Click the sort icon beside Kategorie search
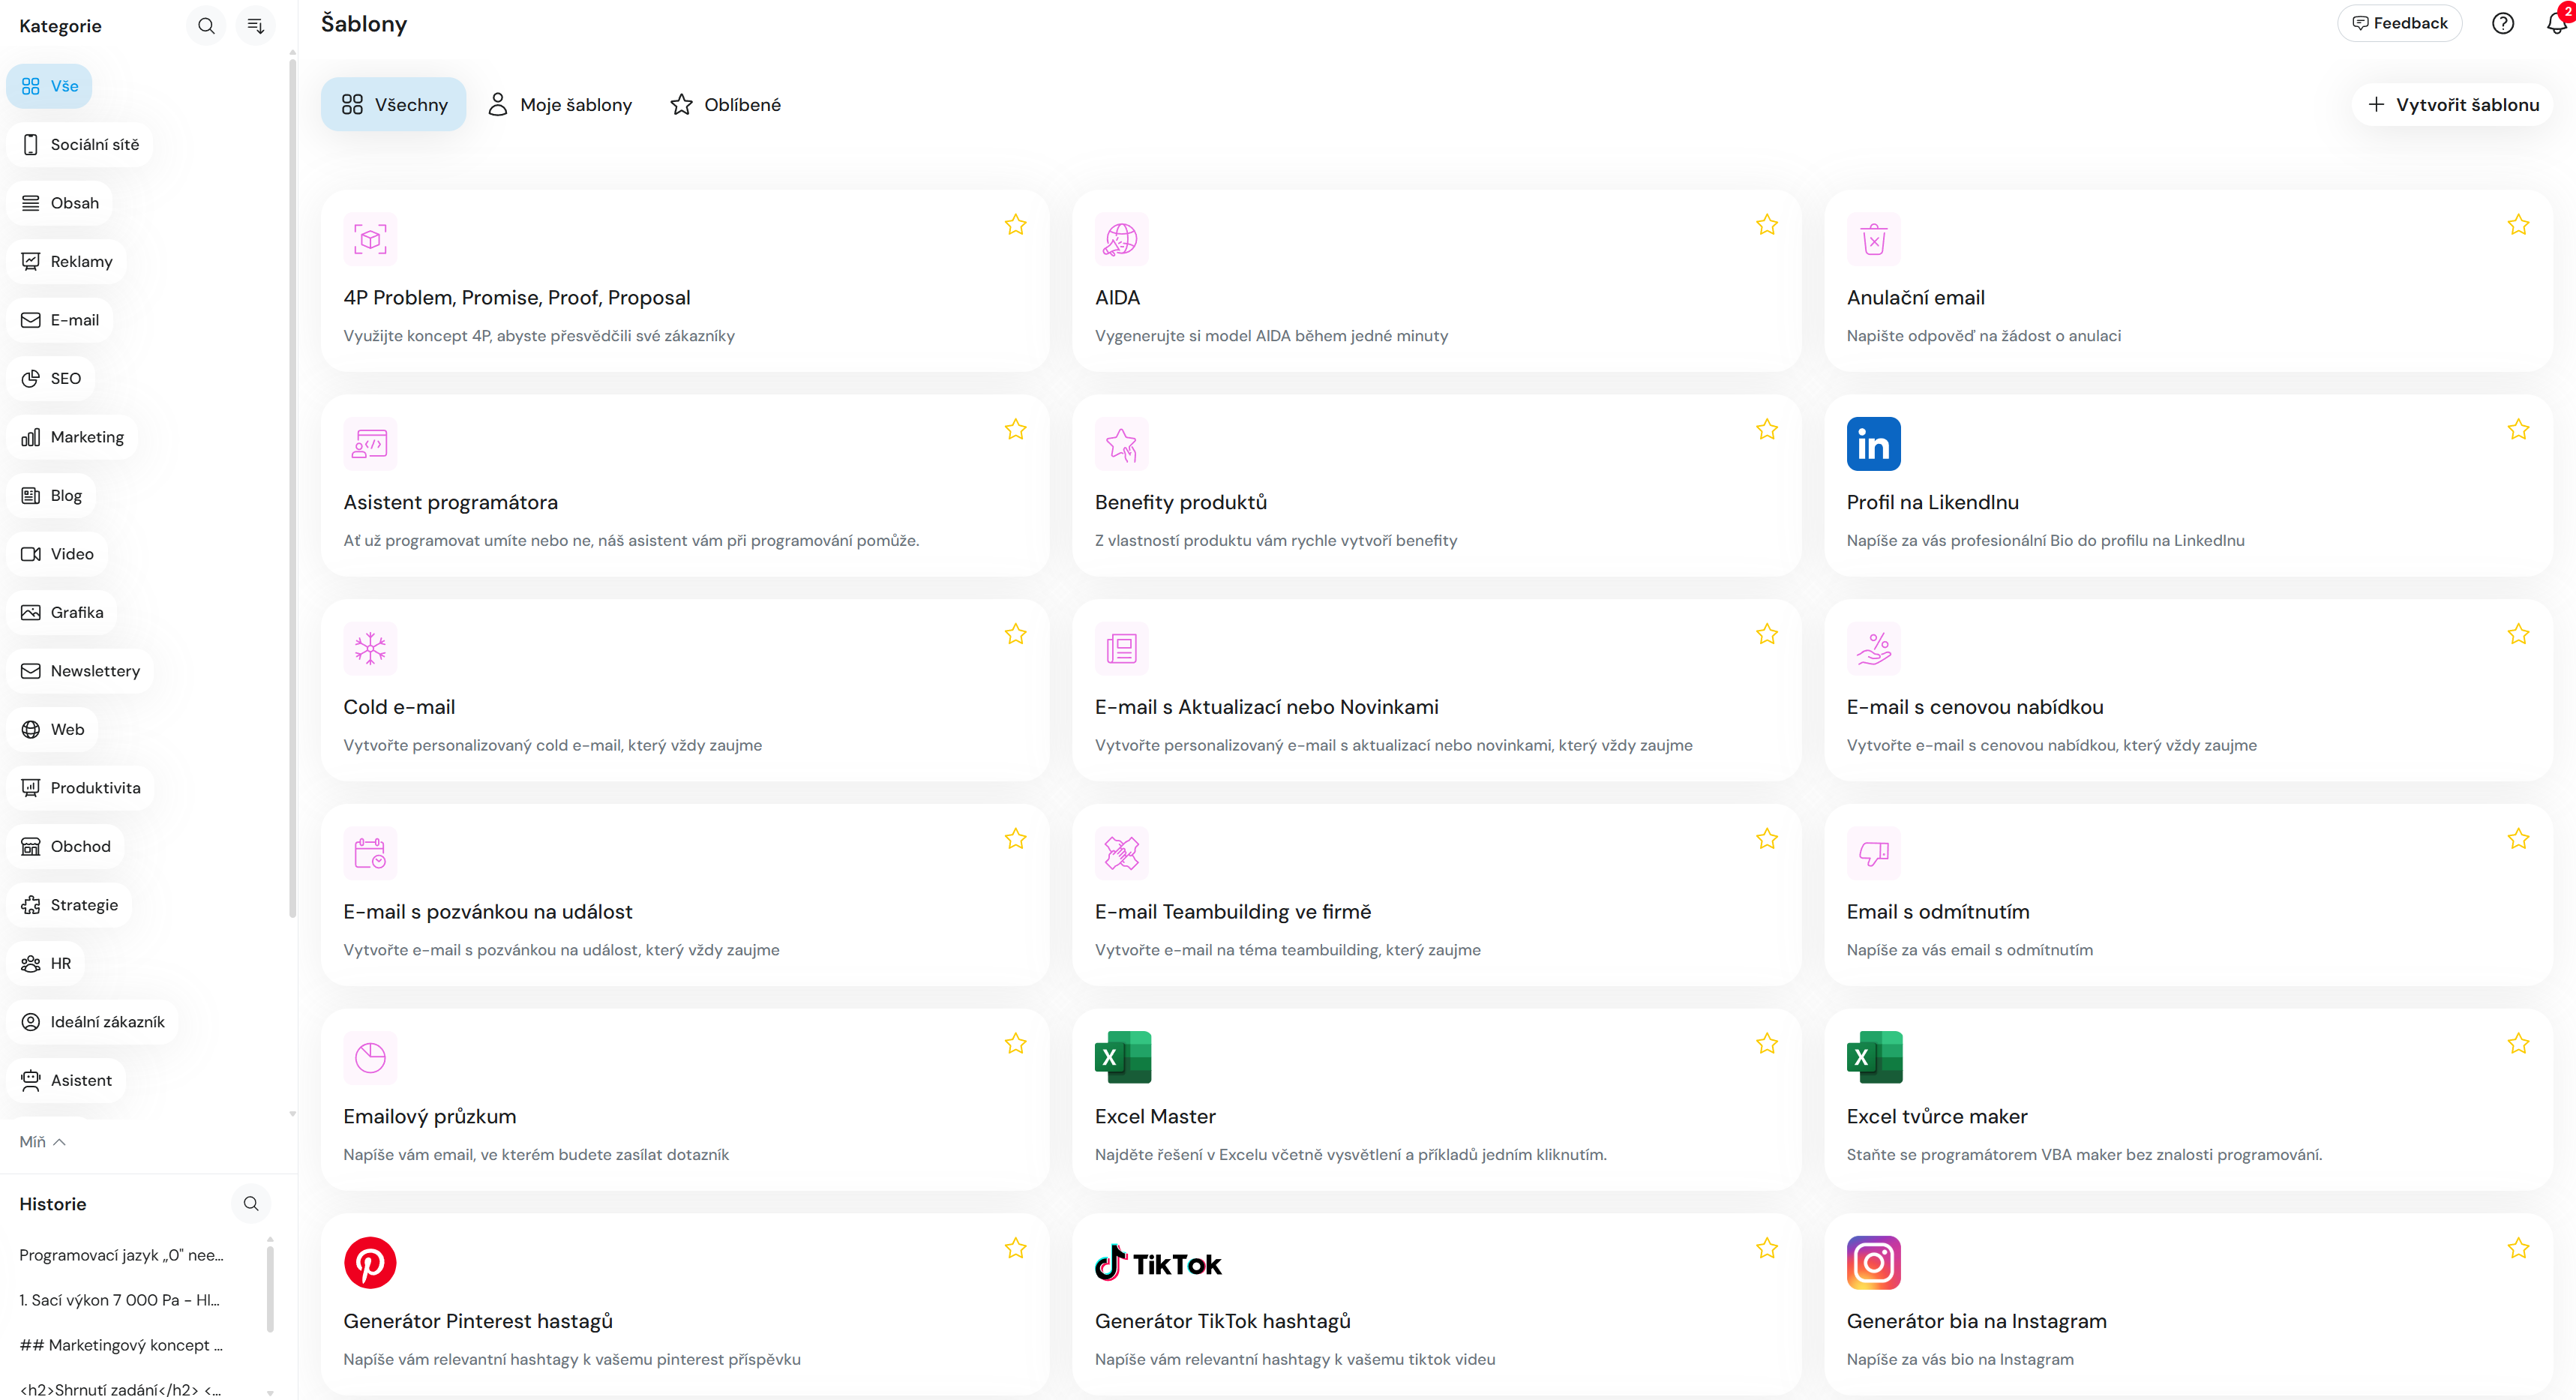Image resolution: width=2576 pixels, height=1400 pixels. coord(255,26)
